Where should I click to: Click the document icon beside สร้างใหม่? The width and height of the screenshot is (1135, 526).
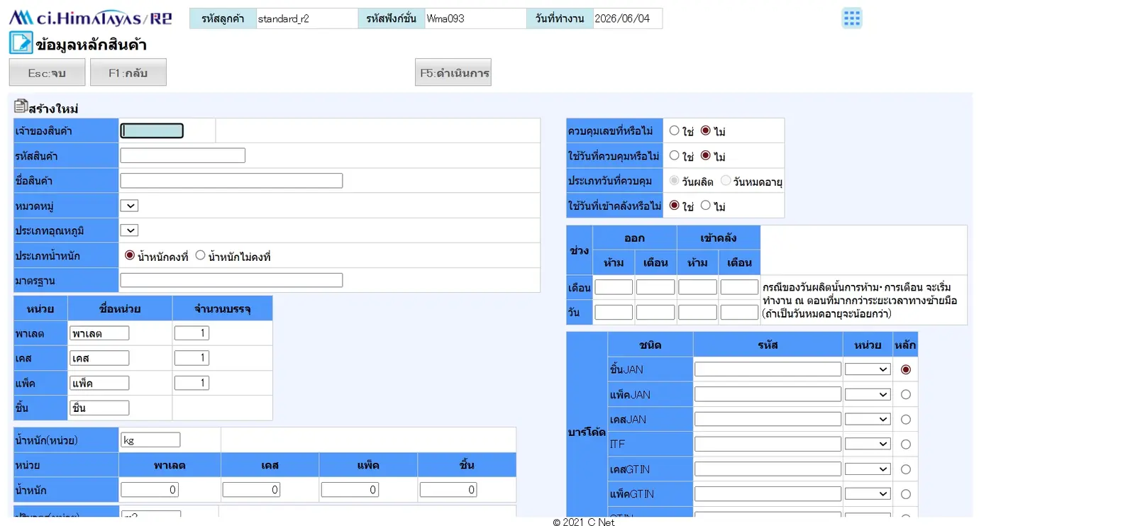[x=21, y=106]
